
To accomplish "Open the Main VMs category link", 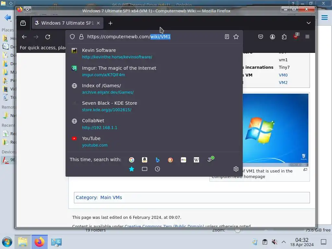I will [x=111, y=197].
